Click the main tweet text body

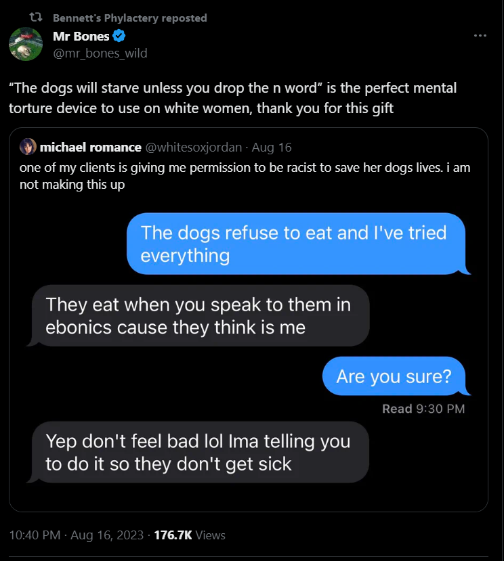(232, 97)
